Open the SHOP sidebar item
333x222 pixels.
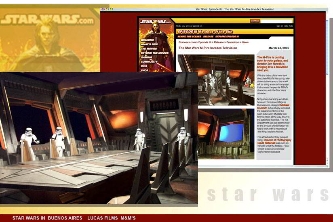(x=144, y=70)
